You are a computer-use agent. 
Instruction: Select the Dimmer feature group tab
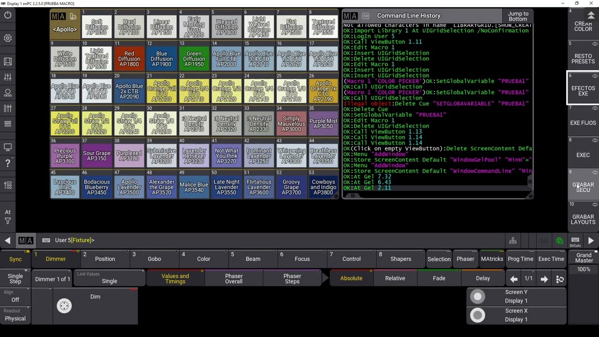(56, 259)
